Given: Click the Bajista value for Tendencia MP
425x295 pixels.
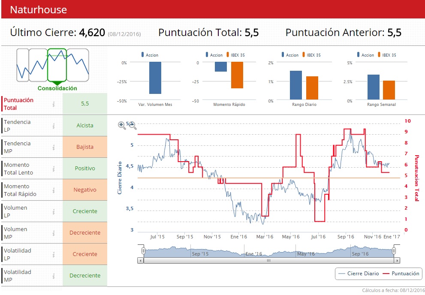Looking at the screenshot, I should (85, 147).
